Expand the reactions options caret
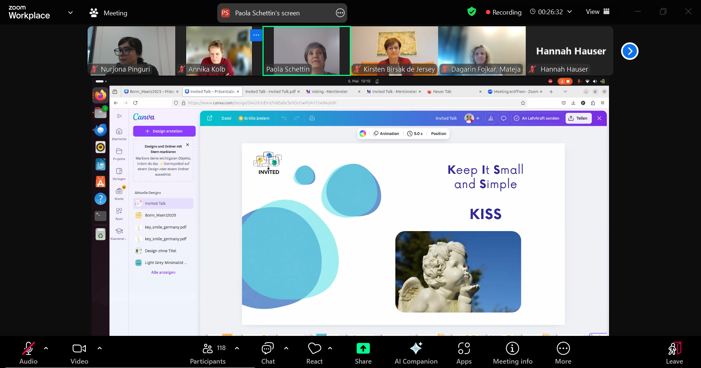The width and height of the screenshot is (701, 368). point(330,348)
